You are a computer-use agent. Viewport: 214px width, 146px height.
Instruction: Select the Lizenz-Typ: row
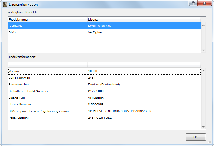point(104,98)
